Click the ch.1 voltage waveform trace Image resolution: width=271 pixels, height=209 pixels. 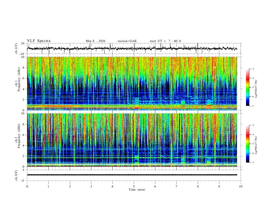[x=132, y=48]
